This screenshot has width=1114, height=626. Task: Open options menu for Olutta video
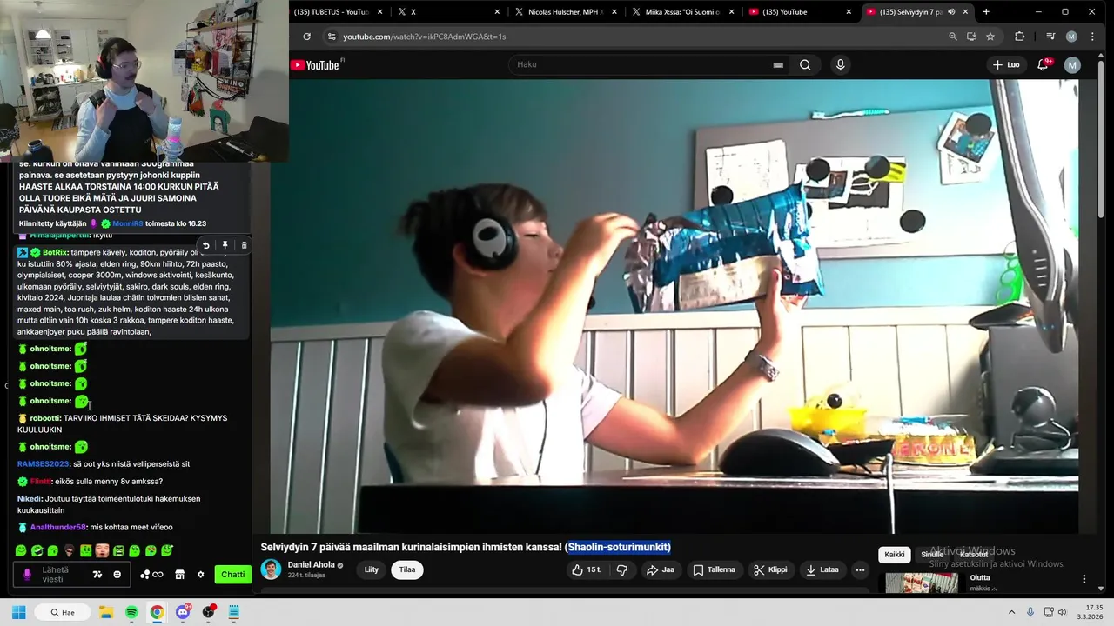(1084, 578)
